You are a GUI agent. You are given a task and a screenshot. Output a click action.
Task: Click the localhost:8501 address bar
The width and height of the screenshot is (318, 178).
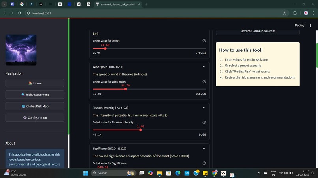pyautogui.click(x=154, y=13)
